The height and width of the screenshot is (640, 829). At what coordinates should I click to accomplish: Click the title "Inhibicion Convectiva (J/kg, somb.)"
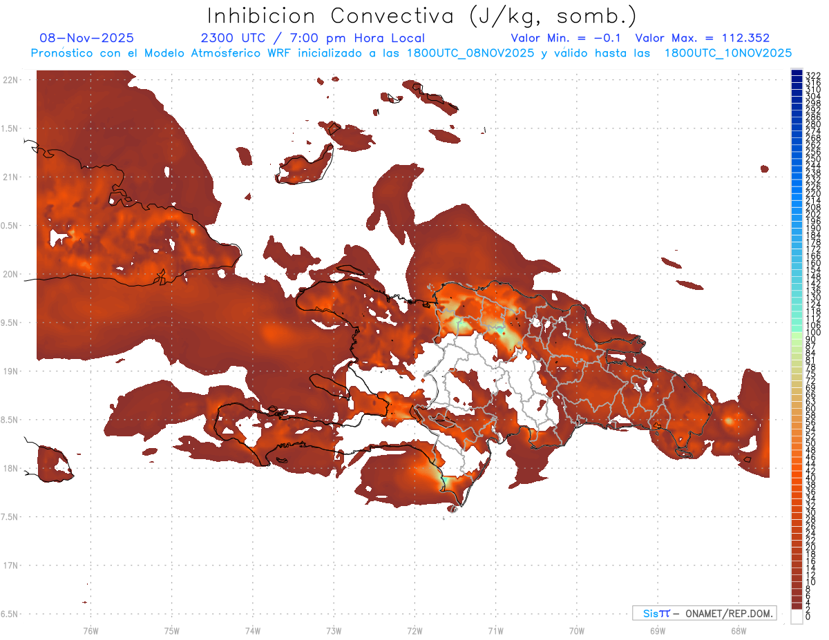tap(422, 16)
